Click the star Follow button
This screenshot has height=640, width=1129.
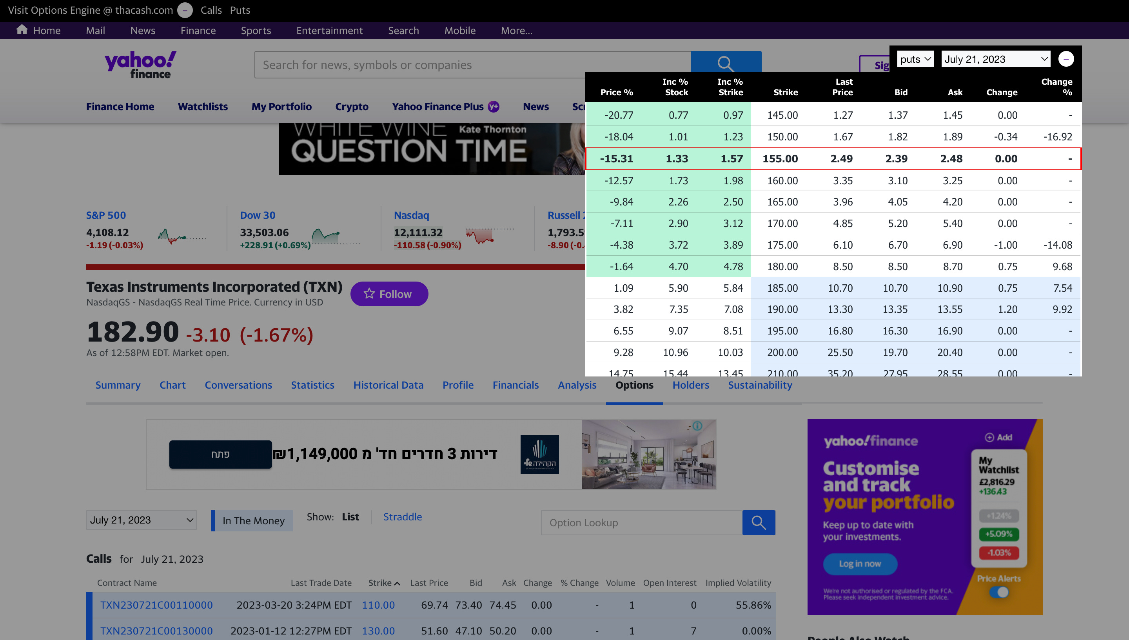coord(389,294)
